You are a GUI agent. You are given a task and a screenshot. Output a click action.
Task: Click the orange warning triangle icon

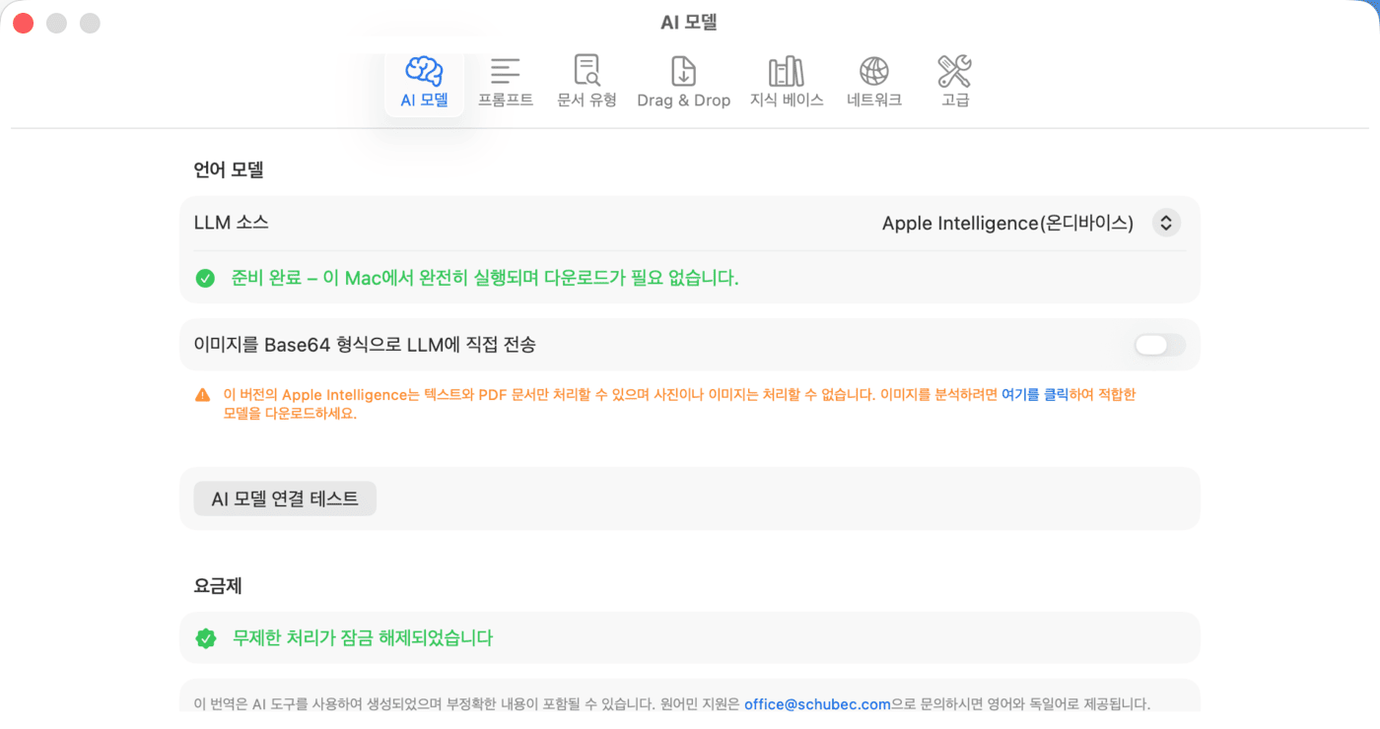pos(203,395)
